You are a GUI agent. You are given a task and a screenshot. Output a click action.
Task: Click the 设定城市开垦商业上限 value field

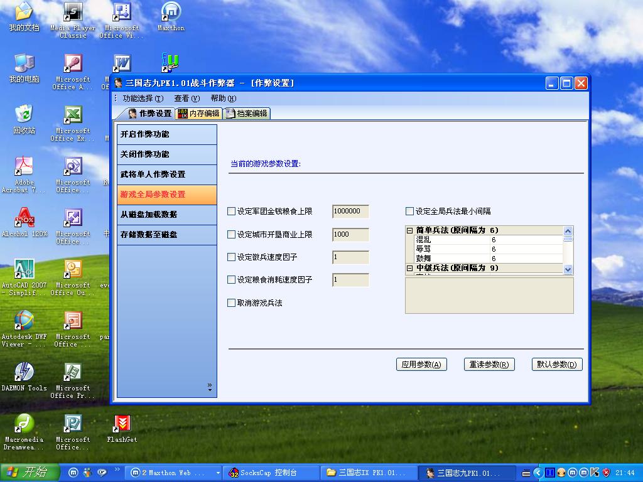coord(350,235)
